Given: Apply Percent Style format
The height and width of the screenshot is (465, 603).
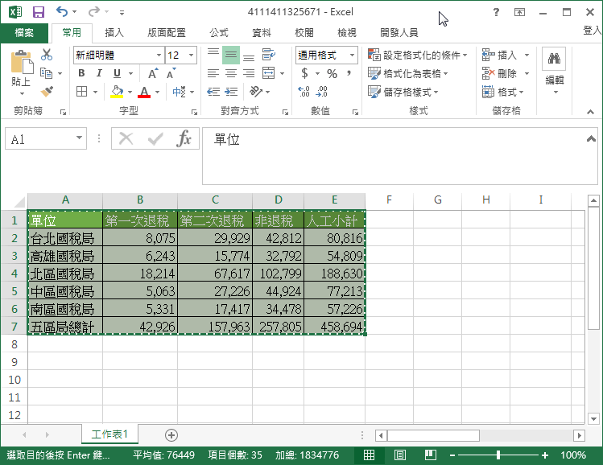Looking at the screenshot, I should coord(332,73).
